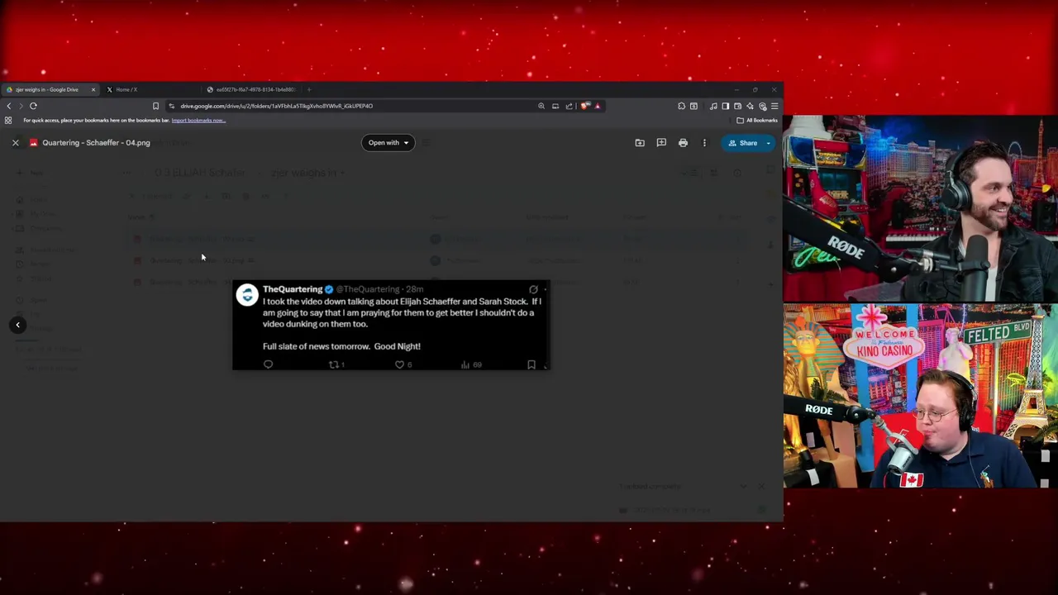Open the Brave Wallet icon
The height and width of the screenshot is (595, 1058).
pyautogui.click(x=737, y=106)
